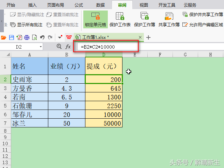224x168 pixels.
Task: Select row 2 header
Action: [5, 79]
